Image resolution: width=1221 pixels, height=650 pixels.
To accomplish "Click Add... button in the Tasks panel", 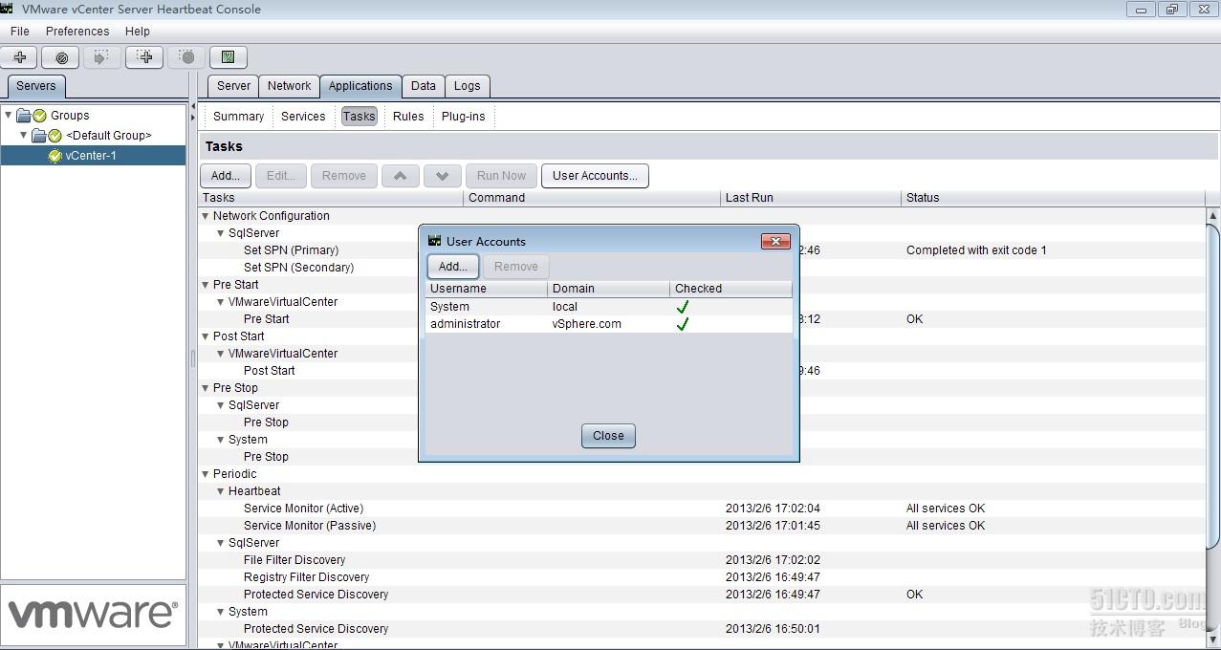I will 226,176.
